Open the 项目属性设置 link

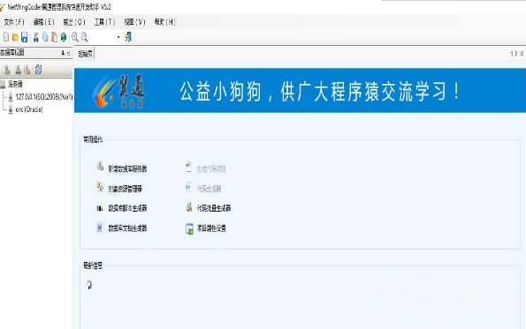click(x=211, y=228)
